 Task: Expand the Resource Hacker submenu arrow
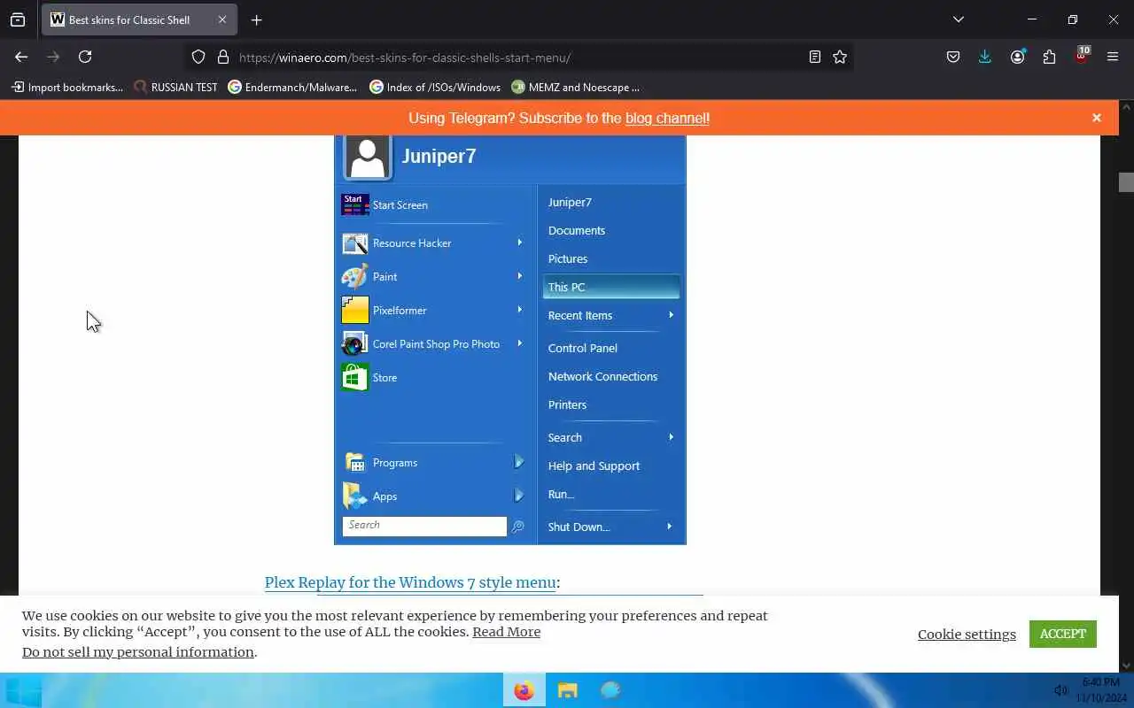pos(520,242)
